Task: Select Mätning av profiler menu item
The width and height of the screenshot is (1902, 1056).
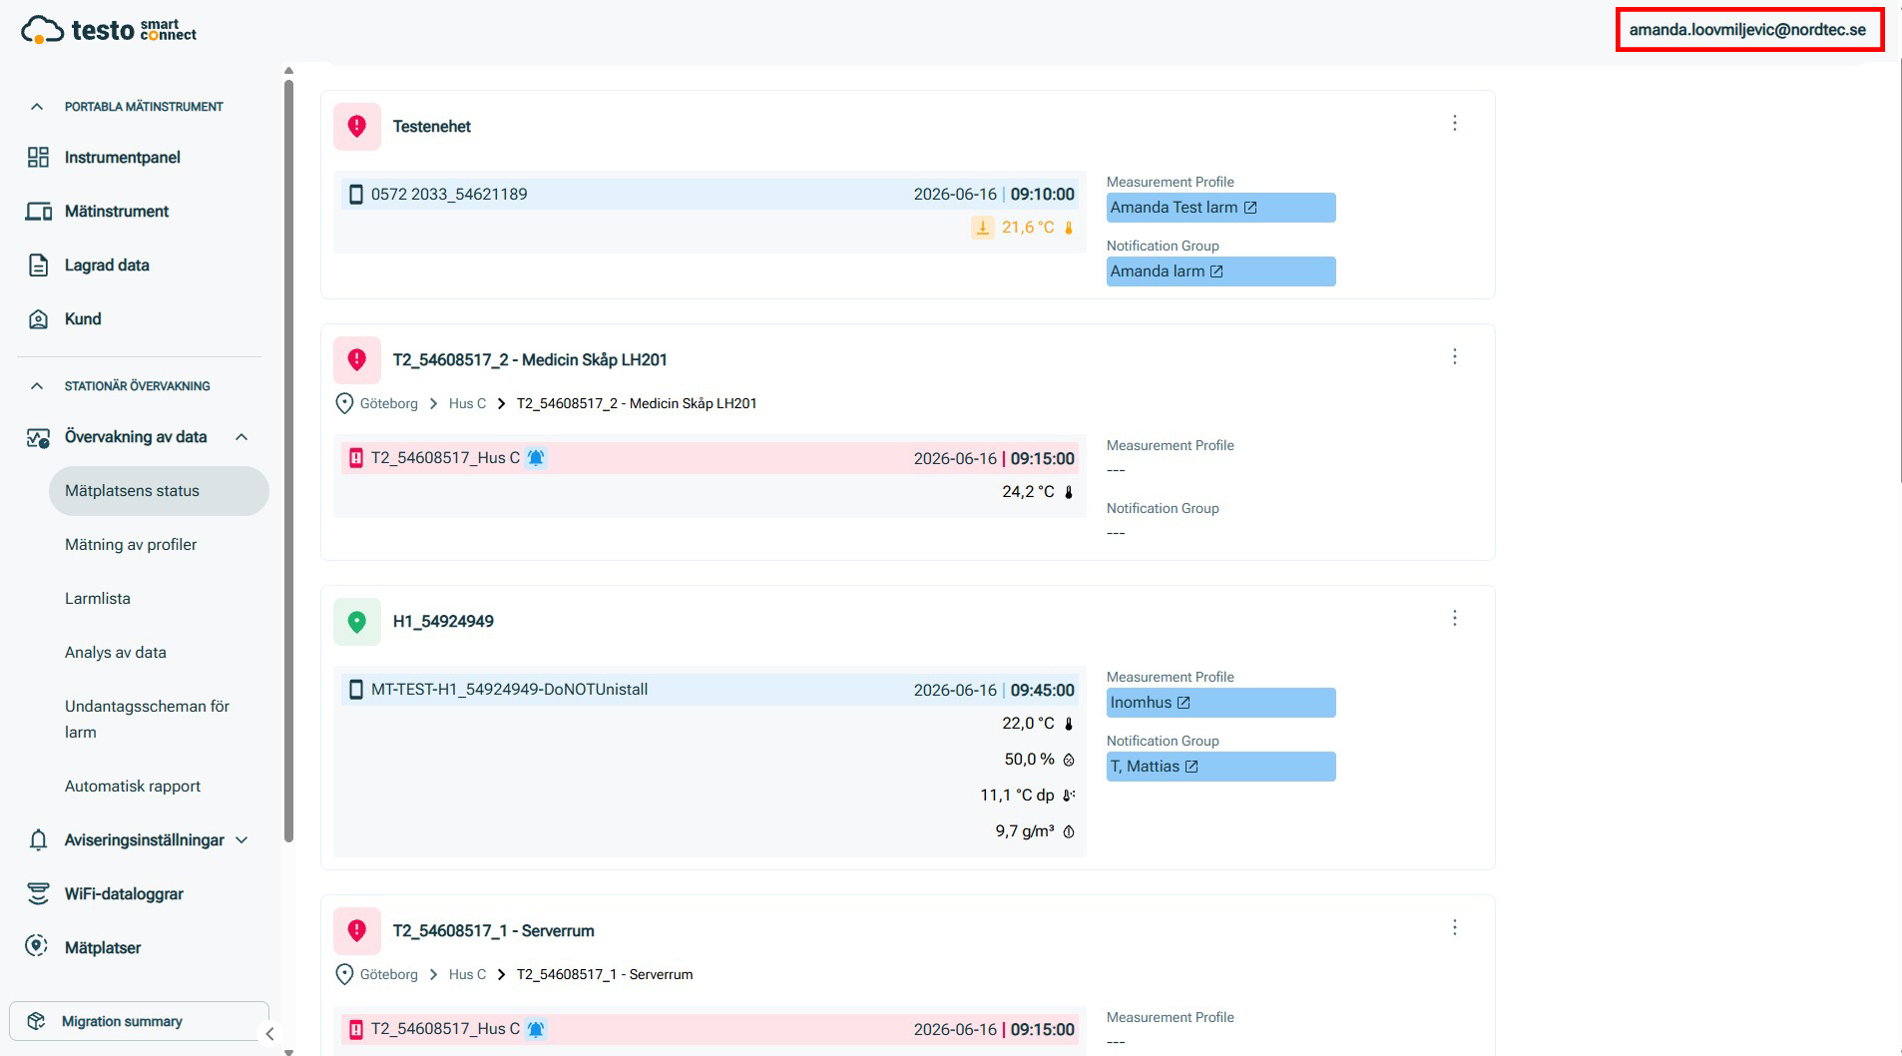Action: click(x=131, y=545)
